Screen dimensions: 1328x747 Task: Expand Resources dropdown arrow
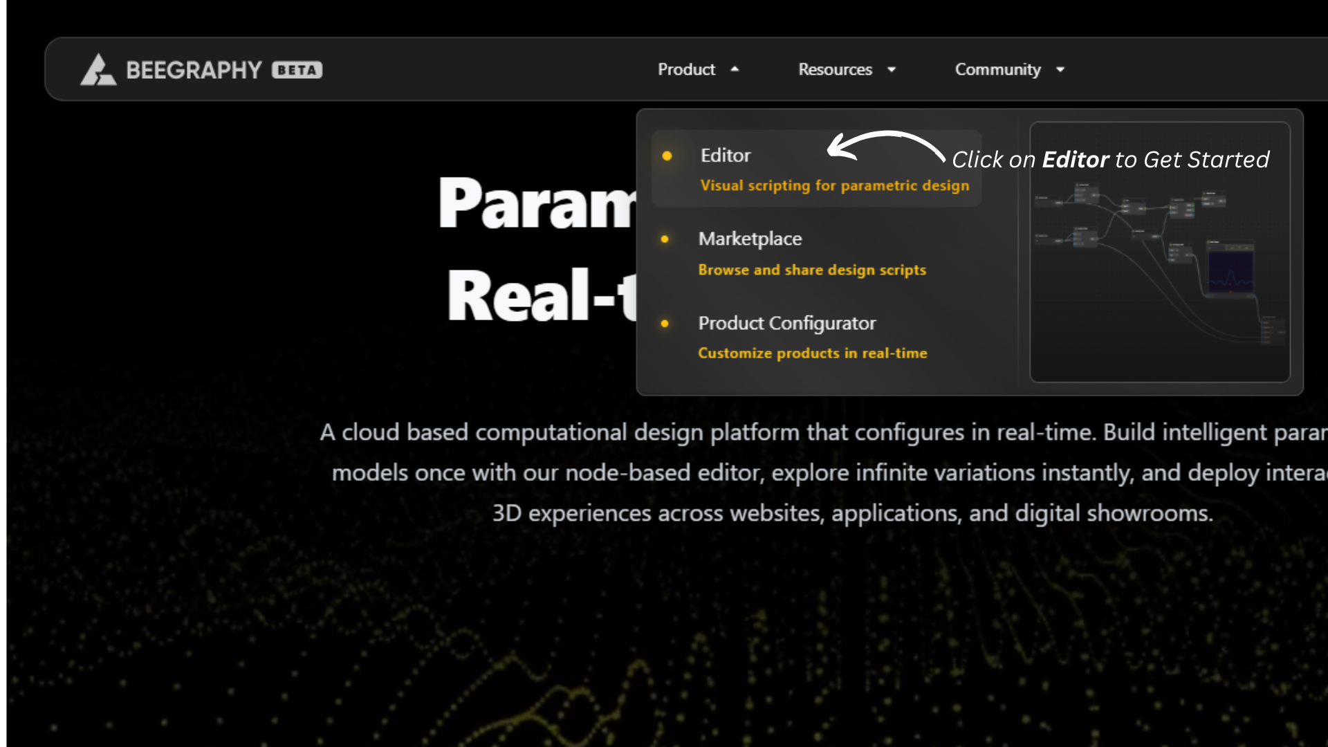(x=892, y=70)
